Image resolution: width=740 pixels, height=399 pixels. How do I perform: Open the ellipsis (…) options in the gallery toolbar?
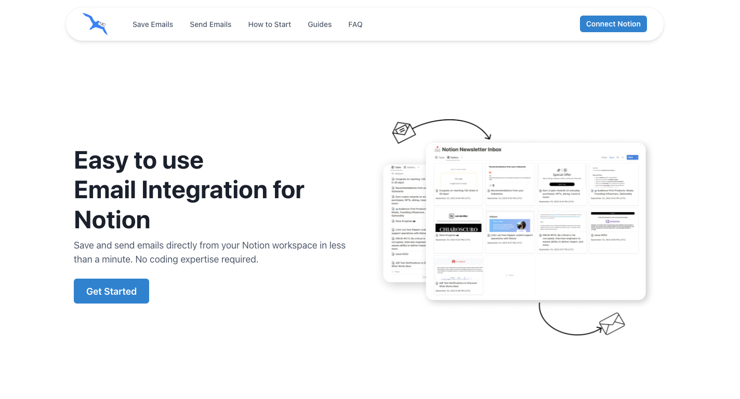(x=623, y=157)
